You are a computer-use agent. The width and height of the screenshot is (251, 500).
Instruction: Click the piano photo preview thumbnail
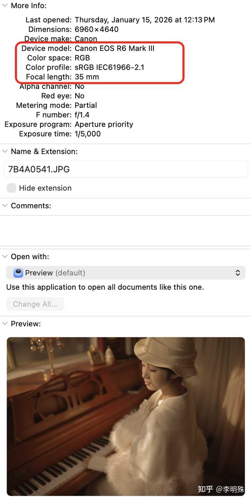coord(126,416)
